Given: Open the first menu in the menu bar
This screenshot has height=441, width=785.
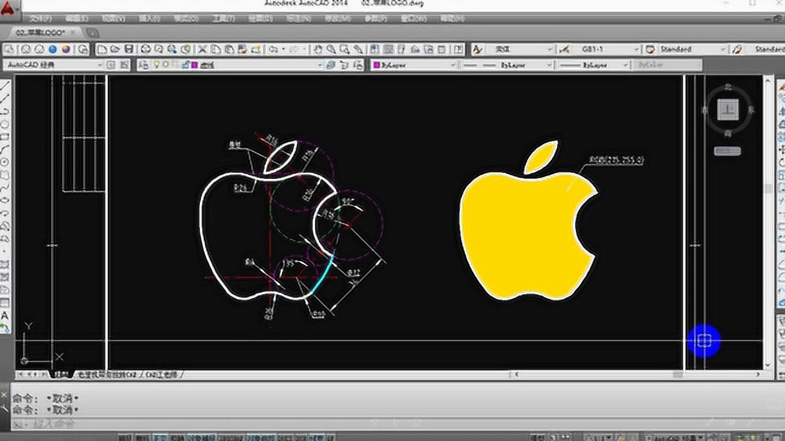Looking at the screenshot, I should pyautogui.click(x=40, y=18).
